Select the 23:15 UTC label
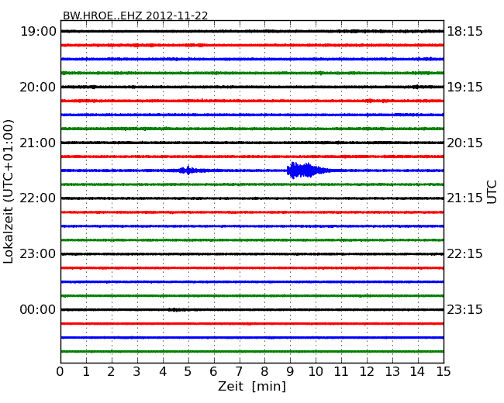The width and height of the screenshot is (504, 403). point(464,309)
